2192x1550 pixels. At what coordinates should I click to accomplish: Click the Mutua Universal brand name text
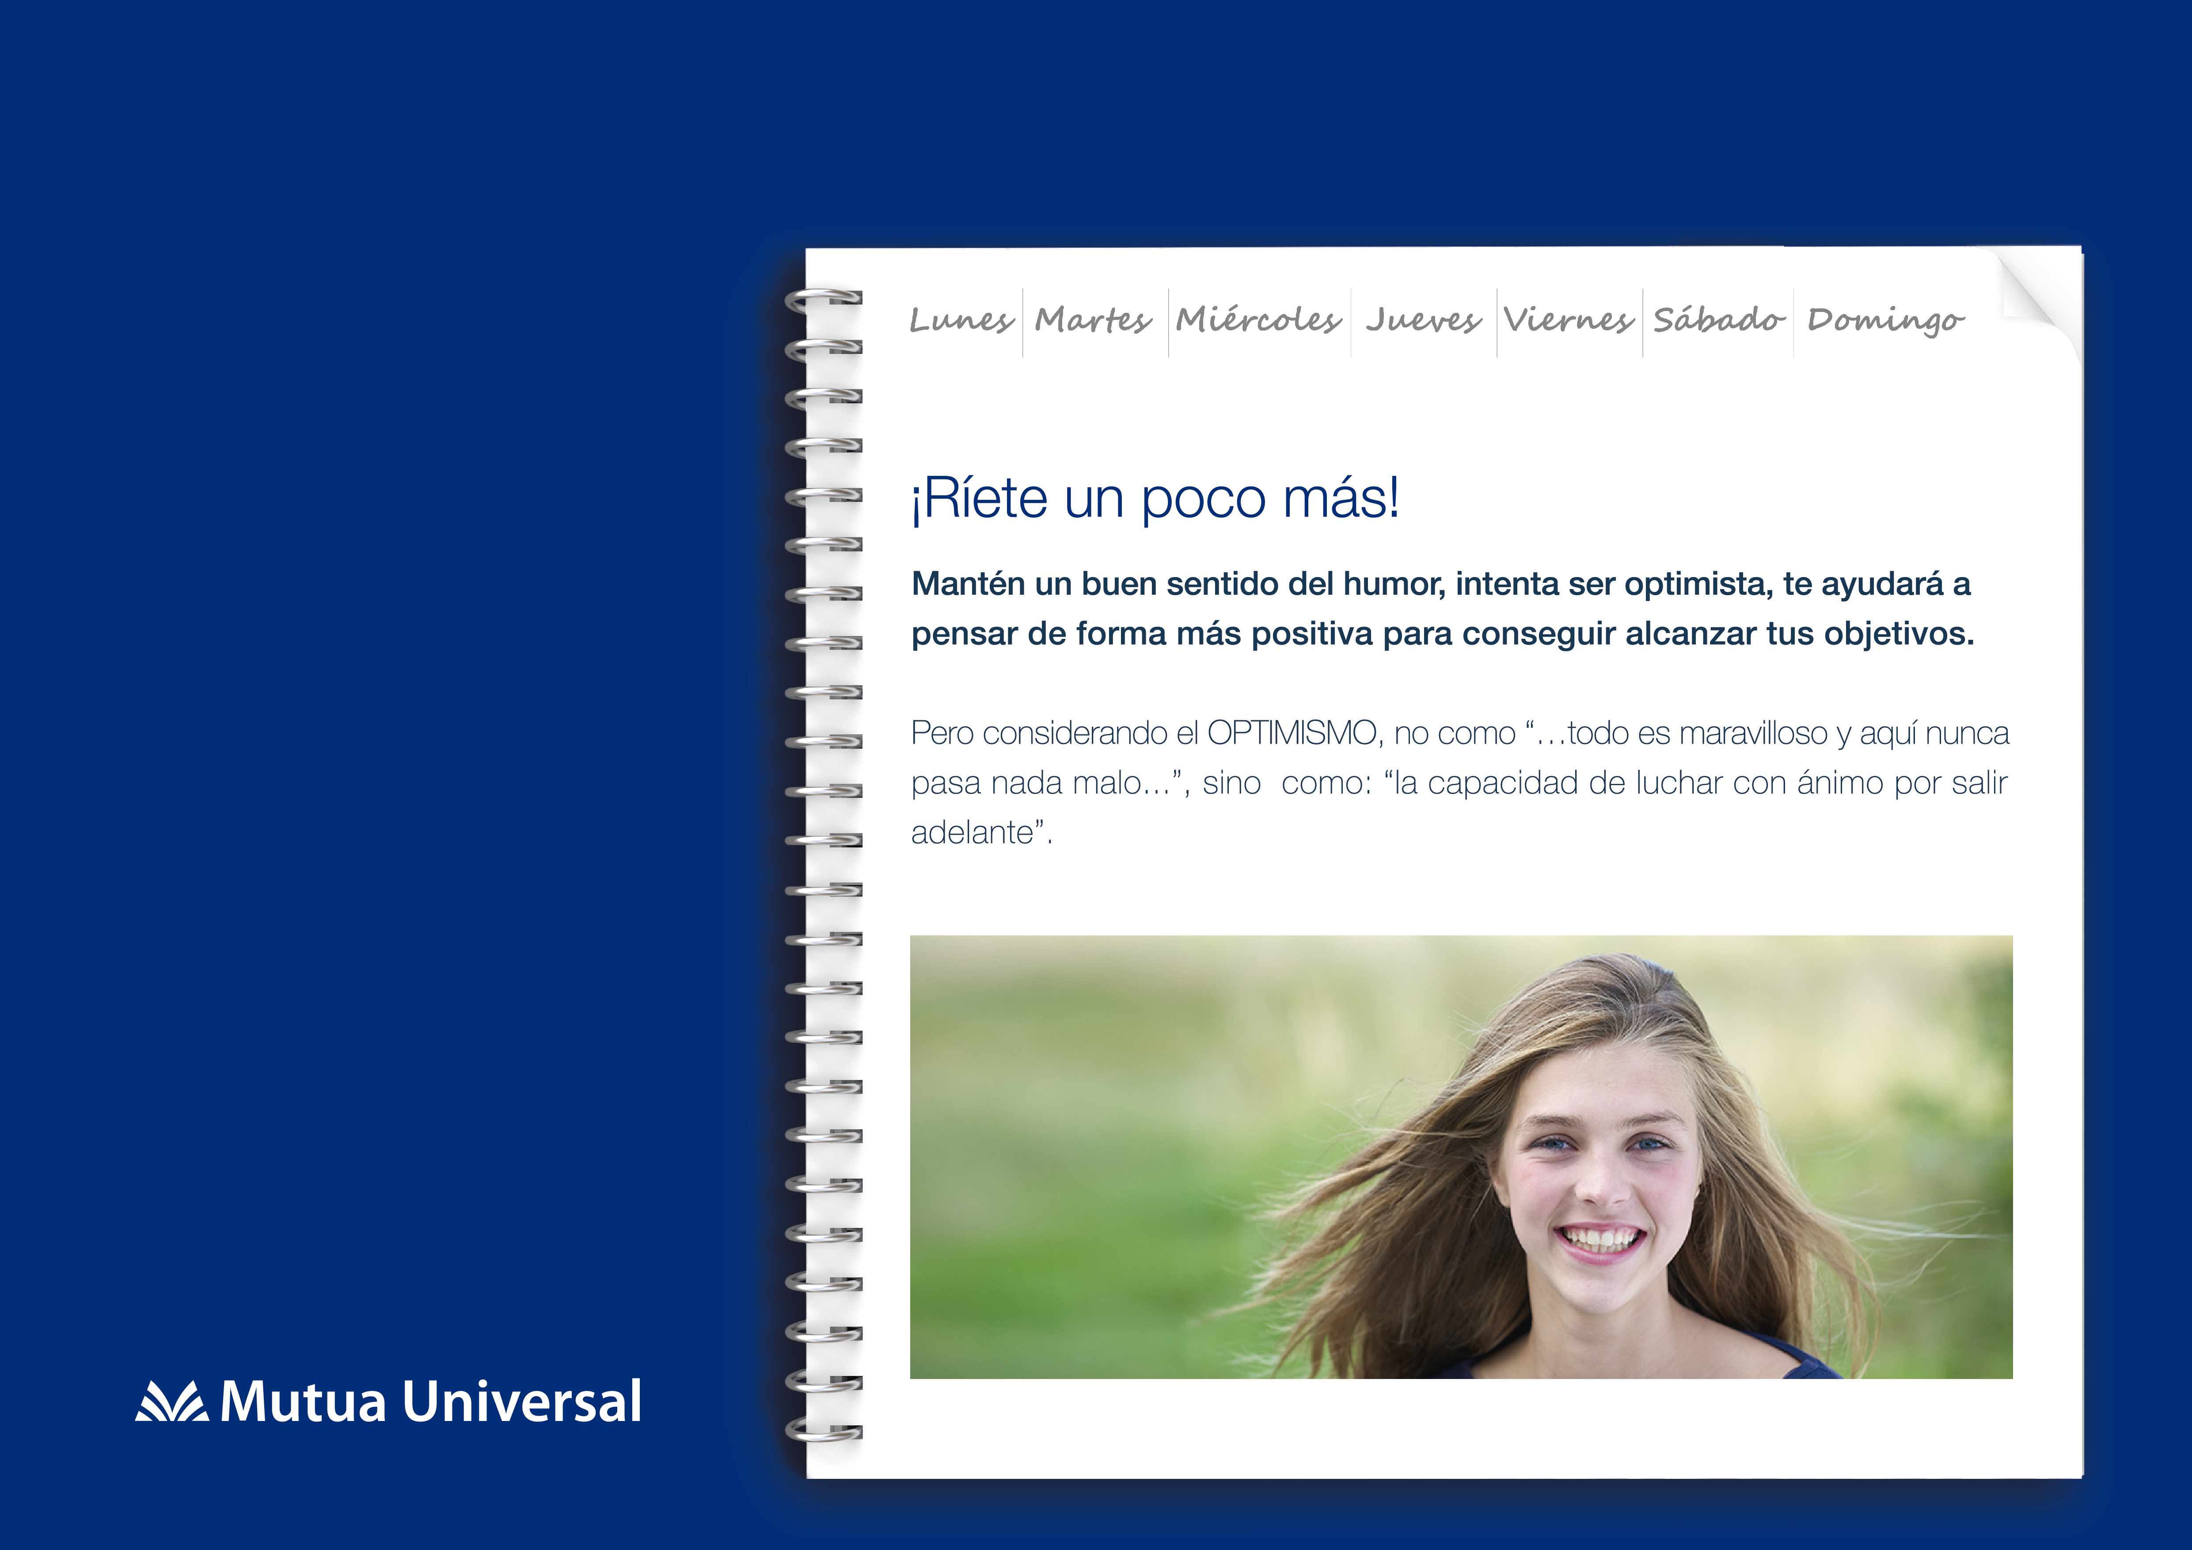tap(430, 1401)
